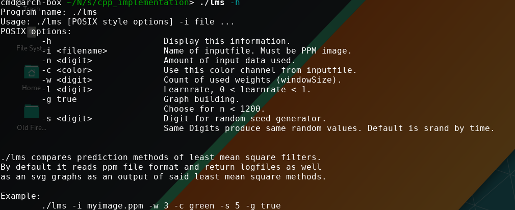Select the Home folder desktop icon
Screen dimensions: 515x210
pyautogui.click(x=32, y=72)
